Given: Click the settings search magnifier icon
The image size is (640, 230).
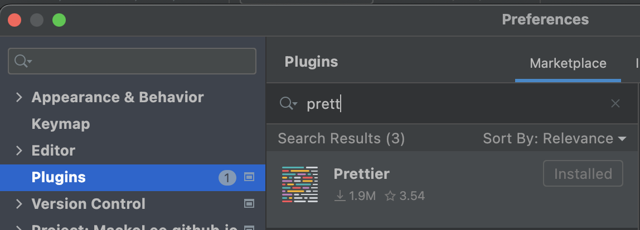Looking at the screenshot, I should [x=22, y=61].
